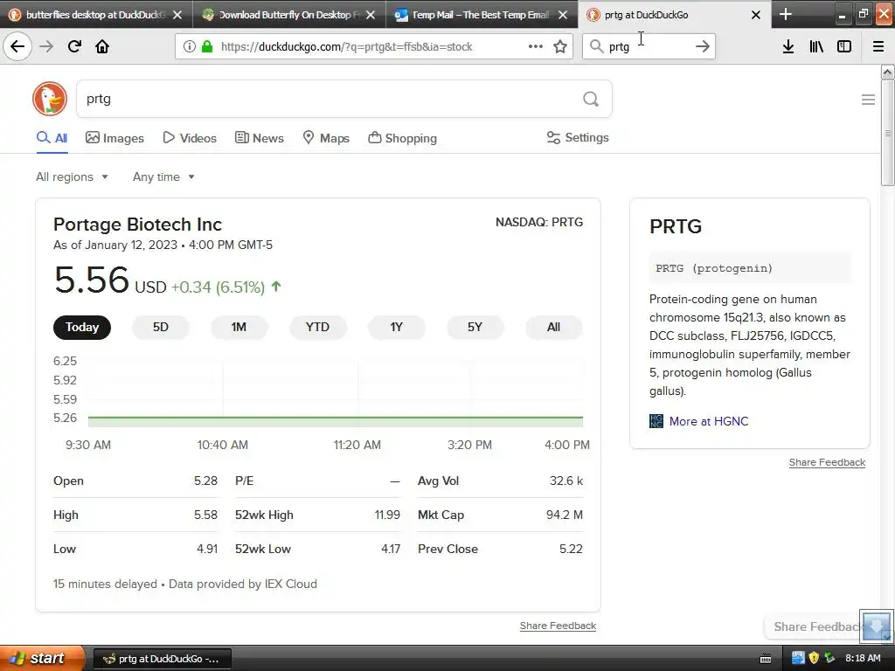
Task: Open the Images results tab
Action: pos(114,138)
